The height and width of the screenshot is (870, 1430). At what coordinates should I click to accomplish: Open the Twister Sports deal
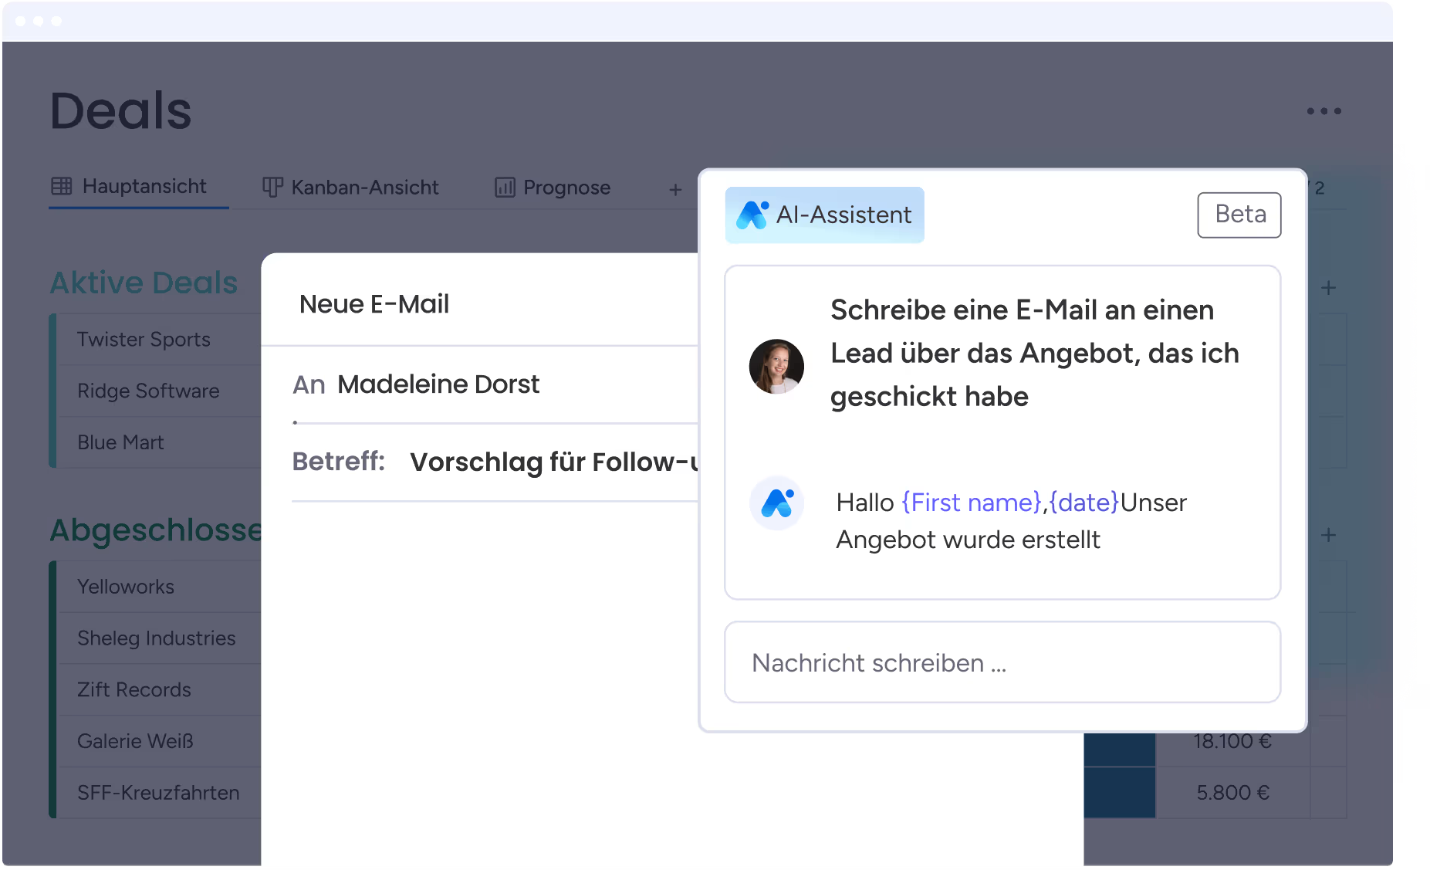(x=144, y=340)
